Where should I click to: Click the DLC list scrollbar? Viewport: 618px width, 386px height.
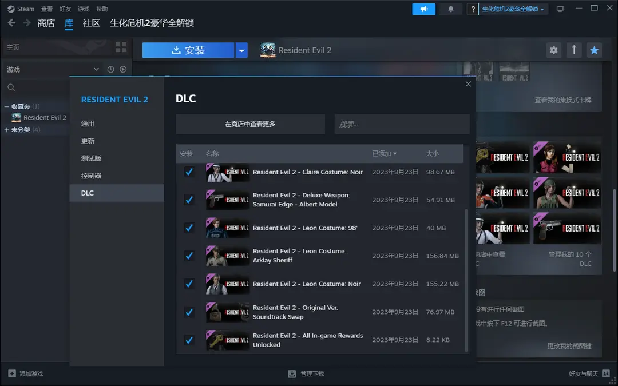pyautogui.click(x=467, y=280)
